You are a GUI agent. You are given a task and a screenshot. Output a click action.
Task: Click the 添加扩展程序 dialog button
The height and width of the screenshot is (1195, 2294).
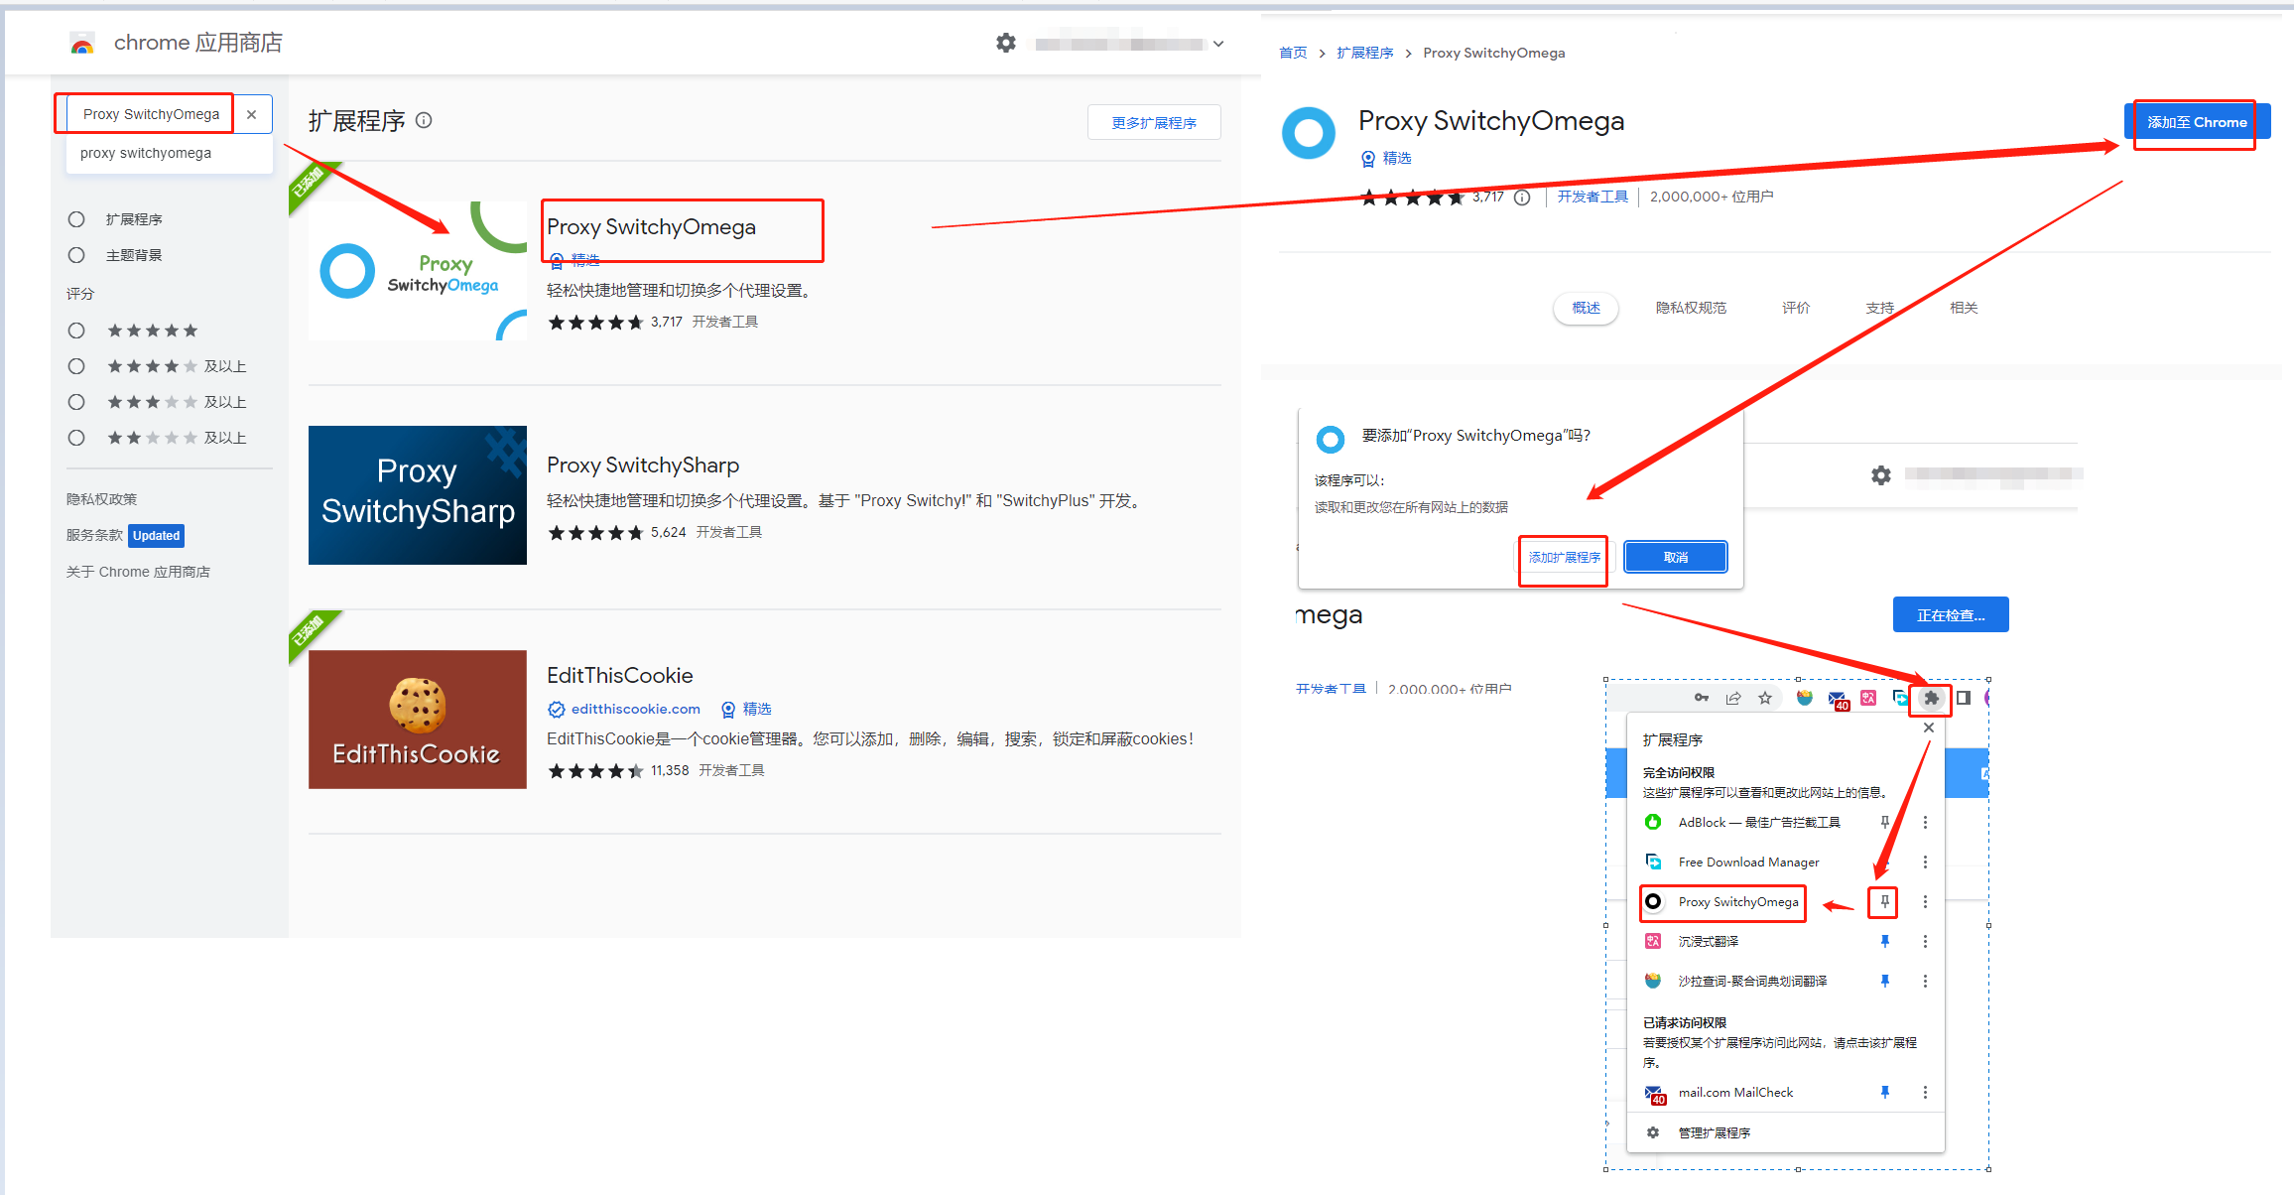point(1564,557)
